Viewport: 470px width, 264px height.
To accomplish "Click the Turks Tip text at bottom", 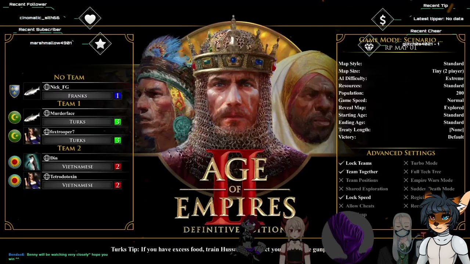I will pos(218,249).
